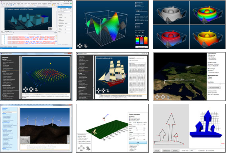The height and width of the screenshot is (153, 226).
Task: Toggle the IsSmooth checkbox
Action: pos(199,151)
